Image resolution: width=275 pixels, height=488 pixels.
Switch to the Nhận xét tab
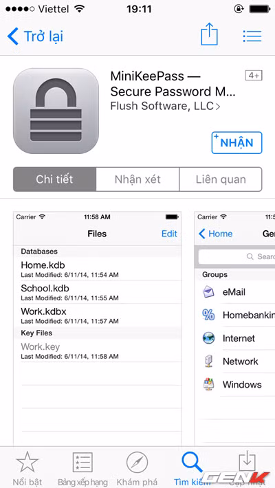point(137,179)
